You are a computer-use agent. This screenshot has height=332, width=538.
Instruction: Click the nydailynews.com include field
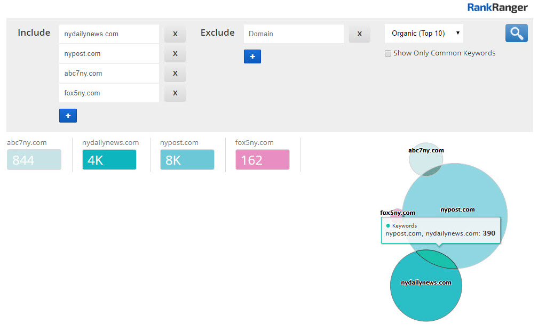[x=109, y=34]
